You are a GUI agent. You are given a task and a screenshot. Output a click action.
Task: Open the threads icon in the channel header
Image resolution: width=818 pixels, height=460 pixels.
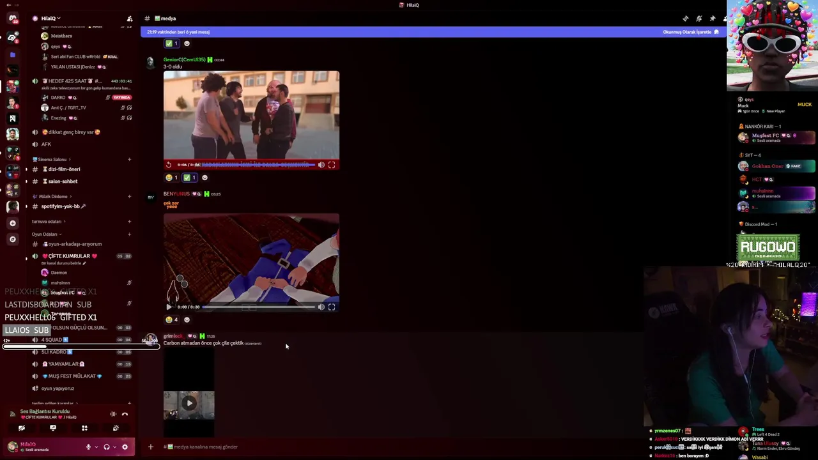click(685, 19)
